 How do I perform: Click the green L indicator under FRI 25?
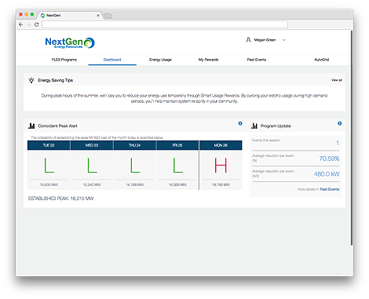pyautogui.click(x=177, y=165)
